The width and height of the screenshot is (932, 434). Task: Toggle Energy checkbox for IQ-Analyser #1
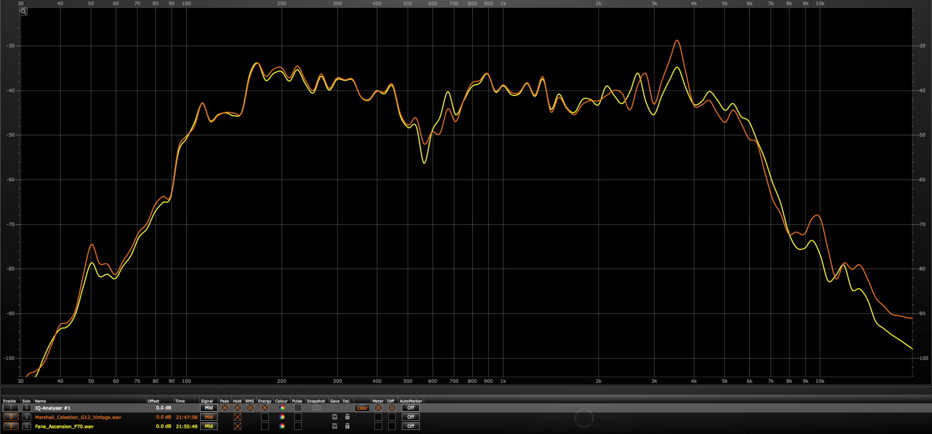pyautogui.click(x=265, y=408)
